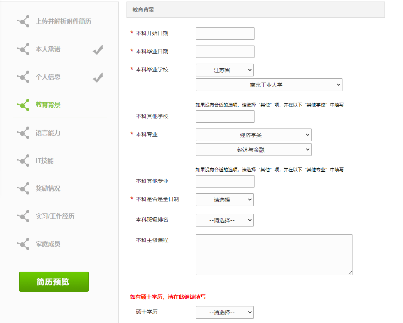Image resolution: width=403 pixels, height=323 pixels.
Task: Go to the 家庭成员 section
Action: pos(48,244)
